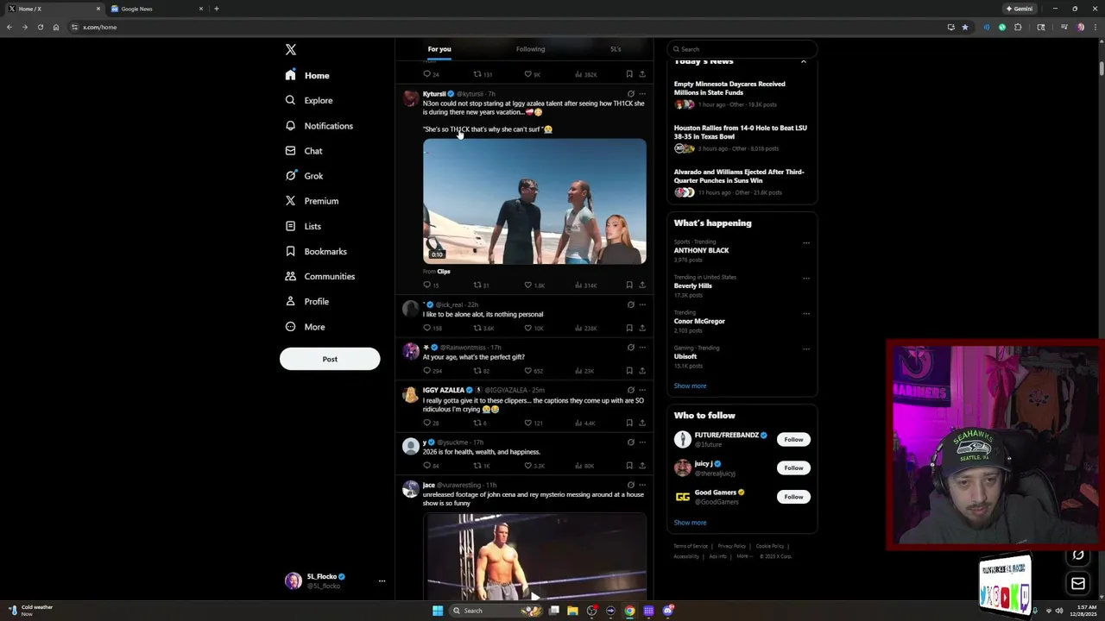Open the Houston Rallies Texas Bowl story
Screen dimensions: 1105x621
(x=741, y=132)
